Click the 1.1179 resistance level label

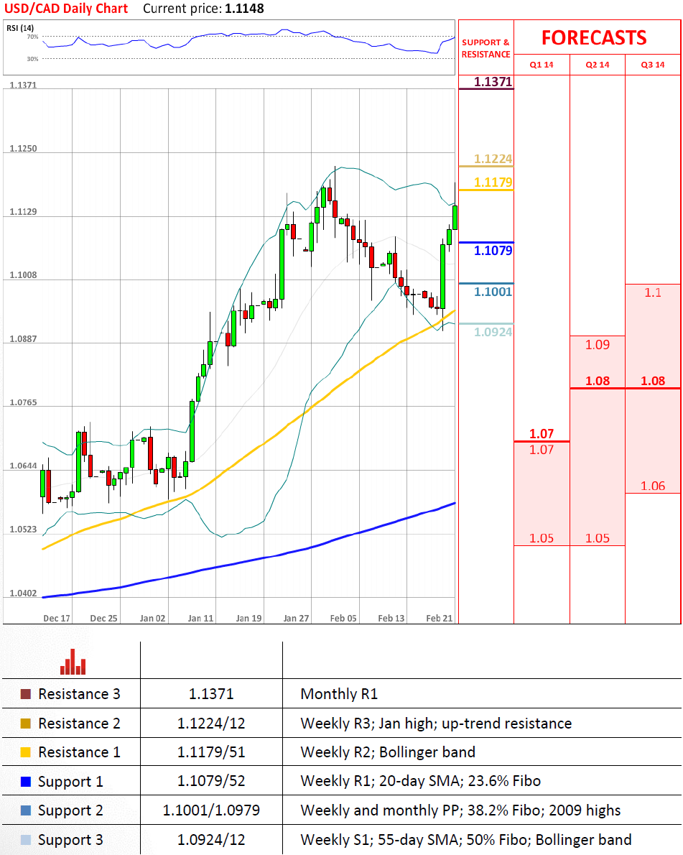(493, 182)
